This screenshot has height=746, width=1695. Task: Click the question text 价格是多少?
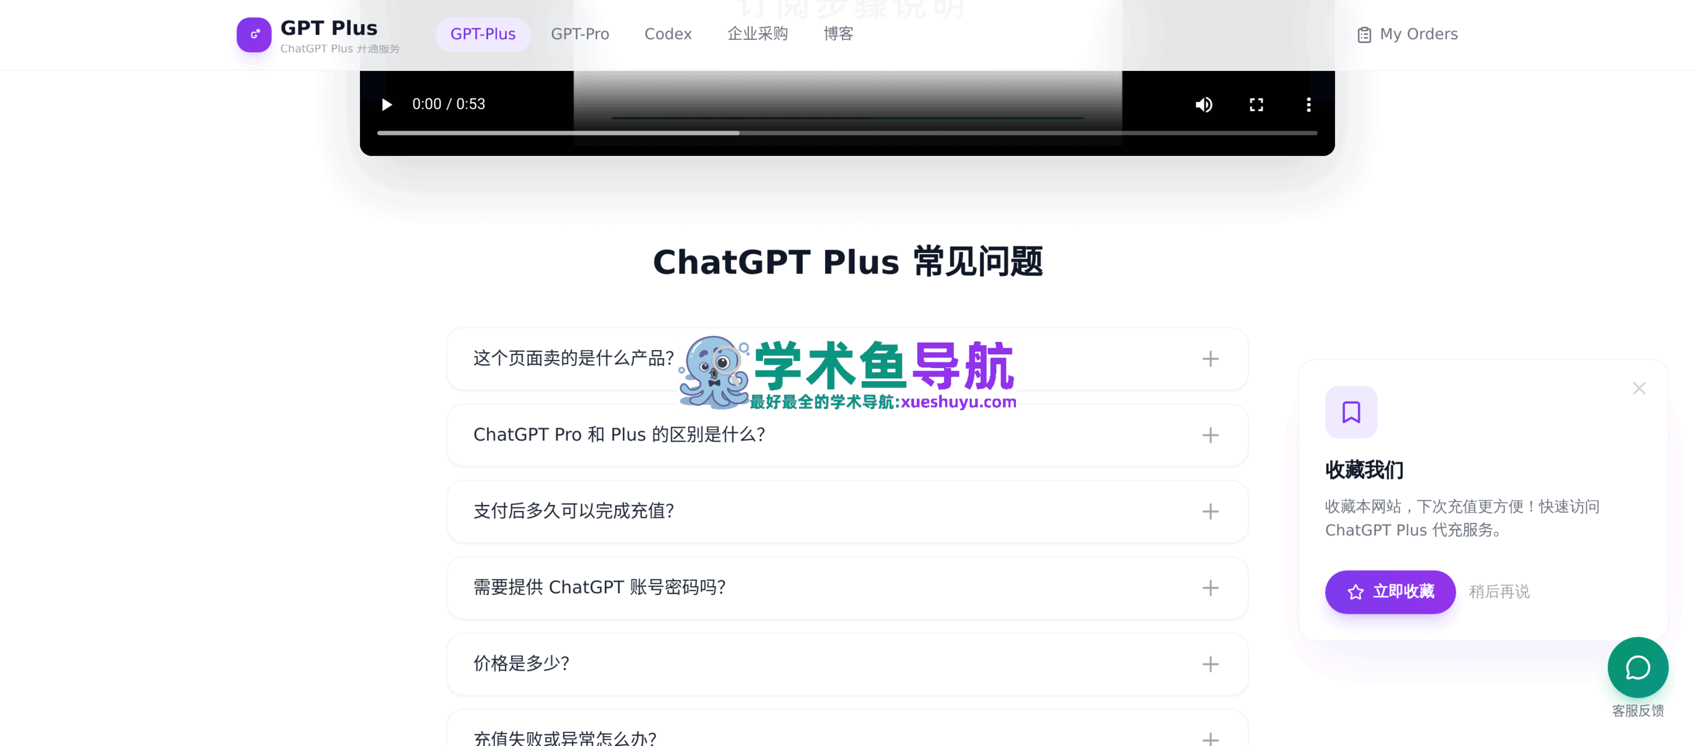coord(521,663)
